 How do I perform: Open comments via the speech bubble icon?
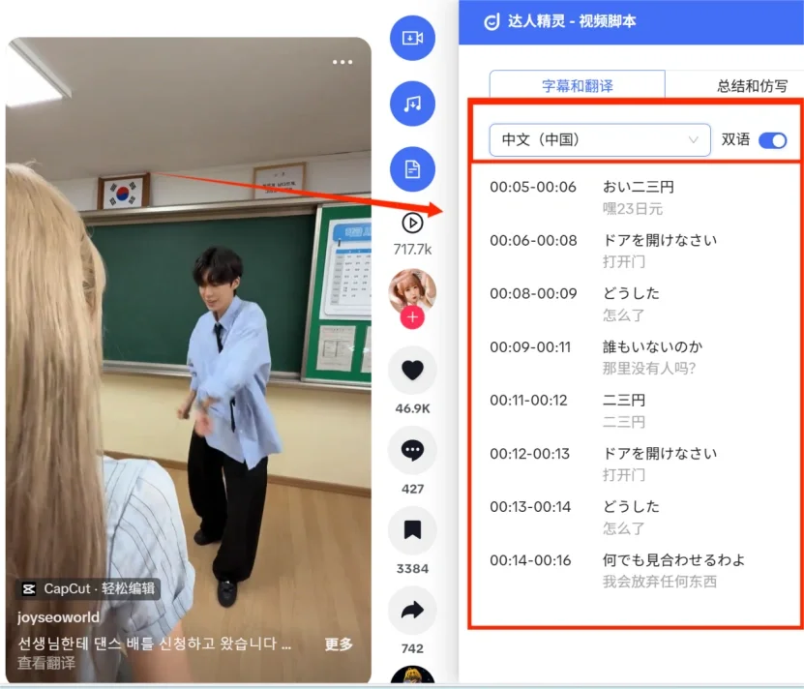coord(411,450)
